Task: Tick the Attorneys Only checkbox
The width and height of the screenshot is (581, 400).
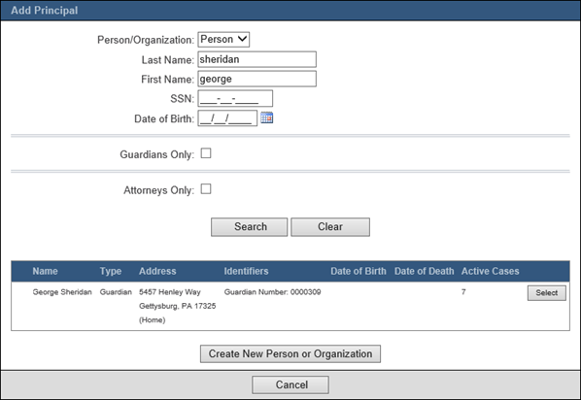Action: (206, 189)
